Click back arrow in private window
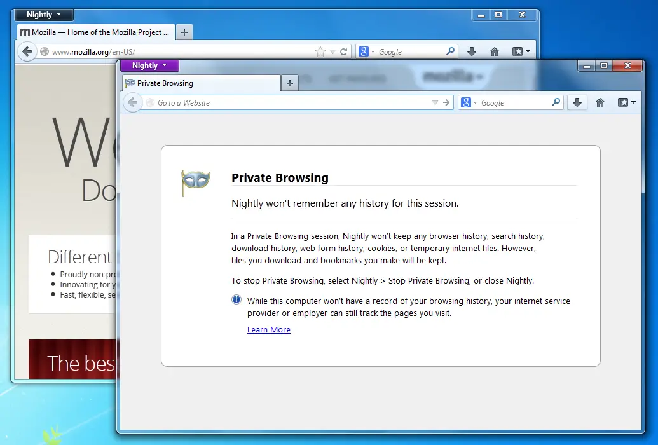 (x=133, y=102)
